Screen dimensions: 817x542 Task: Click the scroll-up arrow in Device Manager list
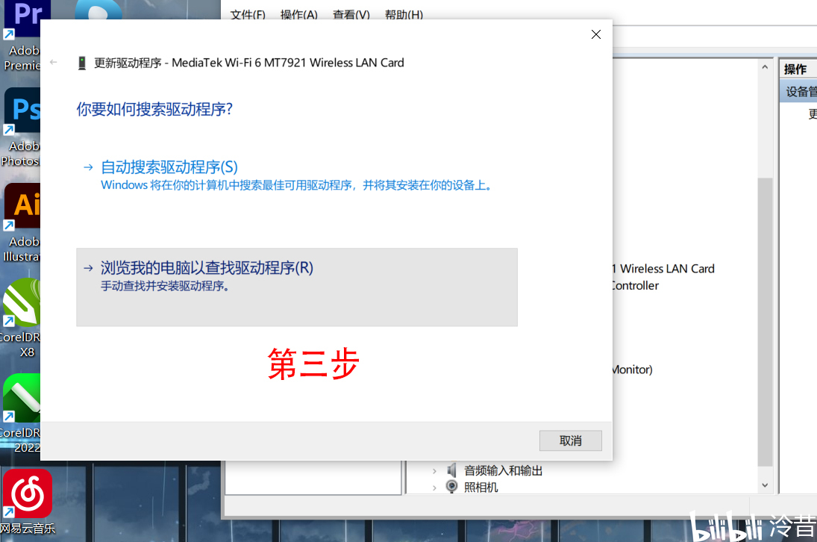tap(765, 67)
